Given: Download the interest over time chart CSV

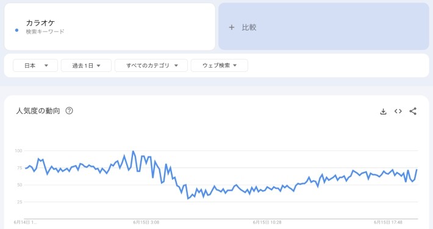Looking at the screenshot, I should pyautogui.click(x=383, y=111).
